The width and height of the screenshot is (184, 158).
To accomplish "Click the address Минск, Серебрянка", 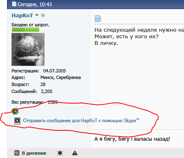I will (61, 77).
